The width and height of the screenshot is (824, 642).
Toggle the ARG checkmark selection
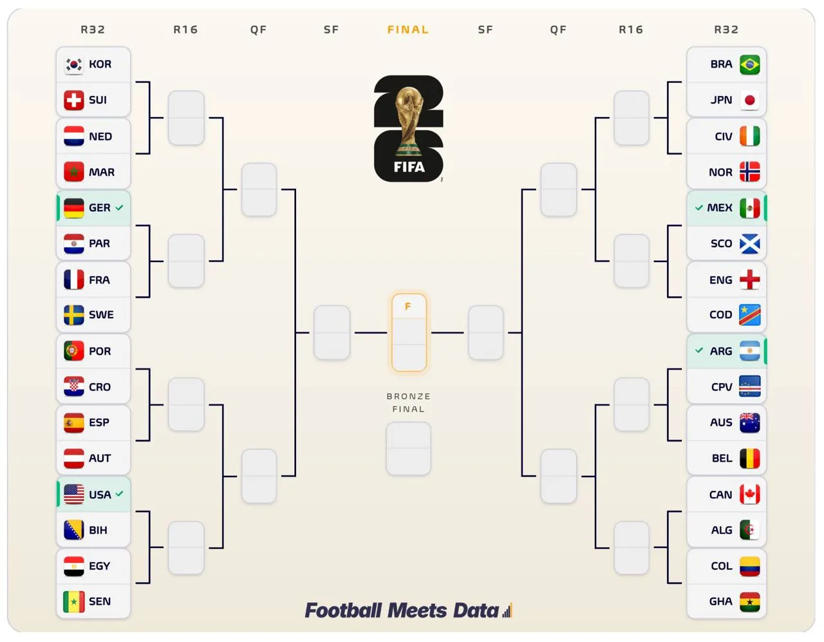(699, 350)
